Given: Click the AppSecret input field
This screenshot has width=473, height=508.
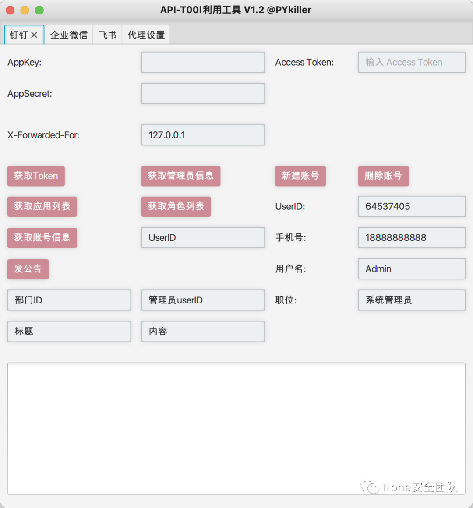Looking at the screenshot, I should pos(203,94).
